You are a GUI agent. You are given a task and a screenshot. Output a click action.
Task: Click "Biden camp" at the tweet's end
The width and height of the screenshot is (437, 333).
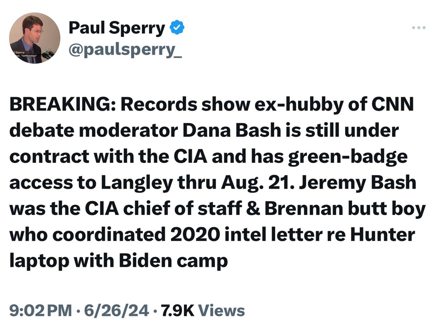[x=173, y=261]
